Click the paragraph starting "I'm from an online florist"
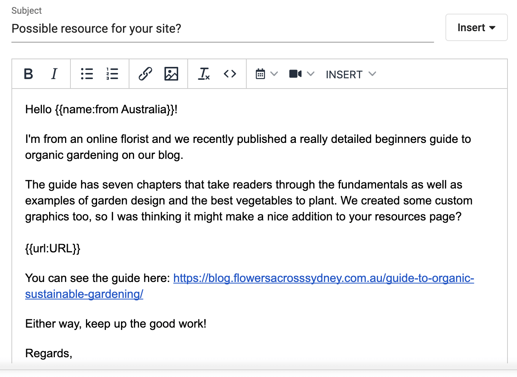 tap(248, 147)
